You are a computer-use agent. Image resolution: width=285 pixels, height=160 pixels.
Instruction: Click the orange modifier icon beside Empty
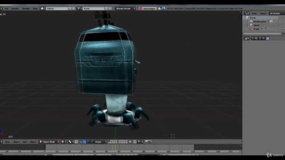point(269,29)
